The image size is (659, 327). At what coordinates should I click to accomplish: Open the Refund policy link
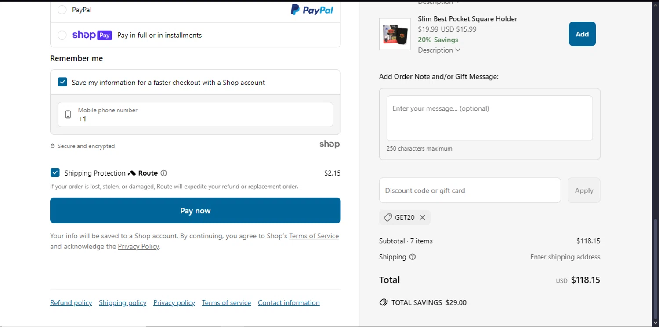71,303
